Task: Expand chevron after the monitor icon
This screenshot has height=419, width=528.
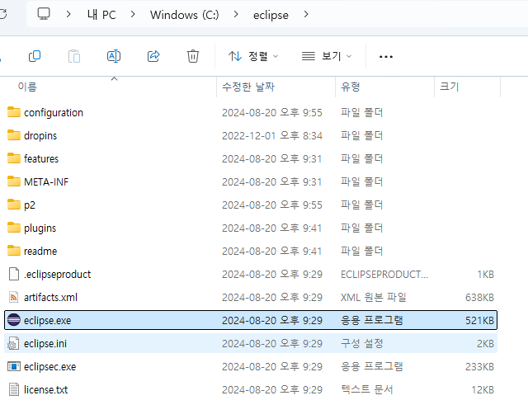Action: pos(68,15)
